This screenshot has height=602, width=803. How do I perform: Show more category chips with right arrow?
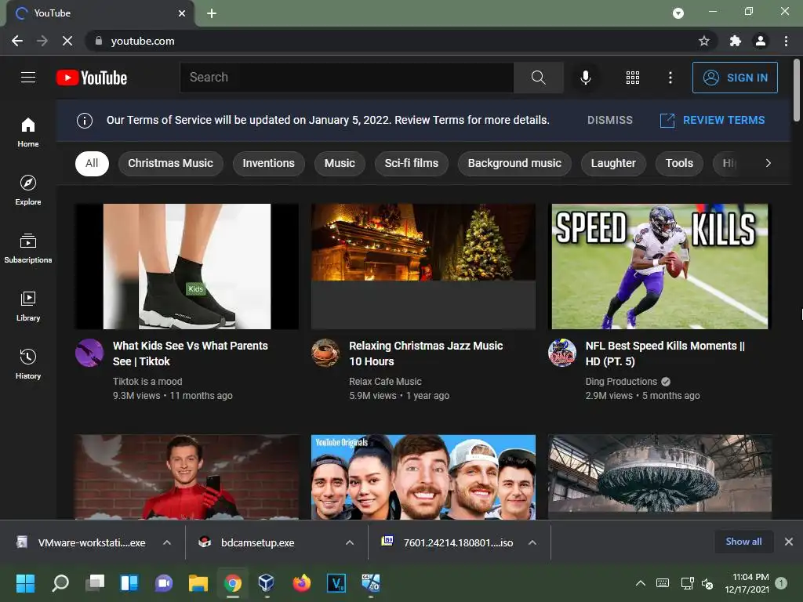(x=768, y=163)
